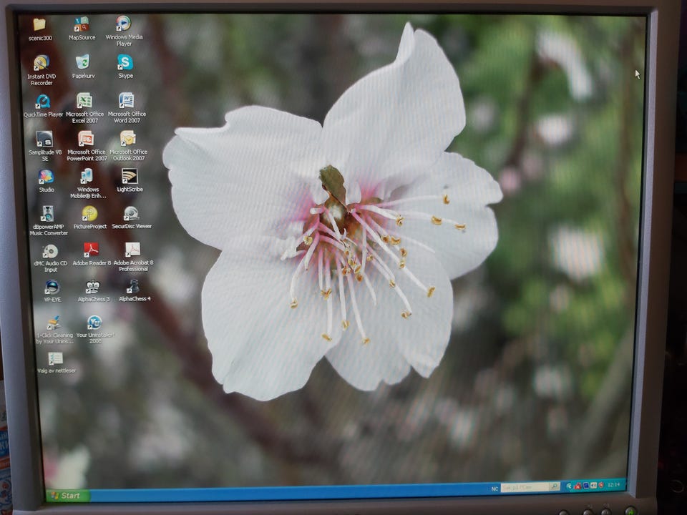
Task: Select the Adobe Reader 8 icon
Action: click(x=91, y=250)
